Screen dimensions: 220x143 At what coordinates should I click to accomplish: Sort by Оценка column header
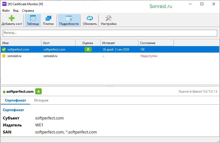point(88,43)
